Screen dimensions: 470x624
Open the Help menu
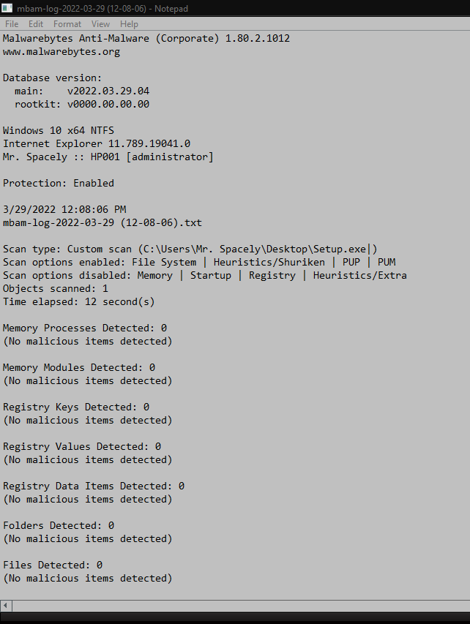click(129, 24)
